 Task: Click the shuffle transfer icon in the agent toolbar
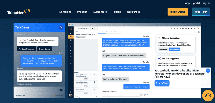point(186,28)
